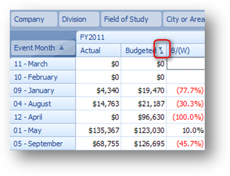The height and width of the screenshot is (176, 230).
Task: Click the B/(W) column header
Action: pos(186,51)
